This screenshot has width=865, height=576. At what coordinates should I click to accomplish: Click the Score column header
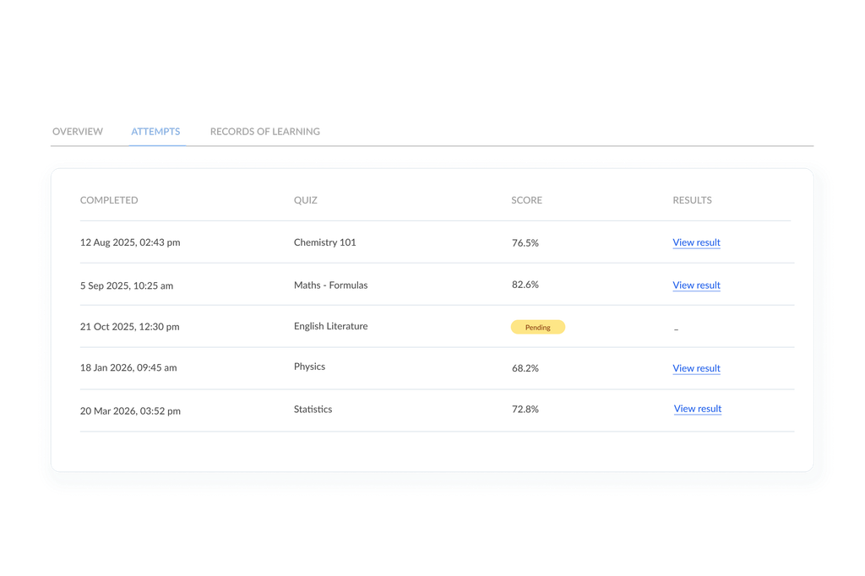[526, 200]
